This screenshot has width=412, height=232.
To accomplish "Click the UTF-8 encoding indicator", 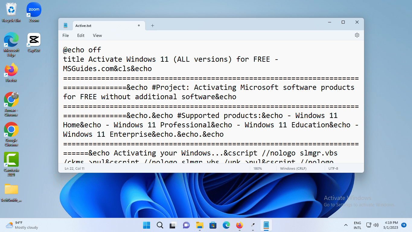I will click(333, 168).
